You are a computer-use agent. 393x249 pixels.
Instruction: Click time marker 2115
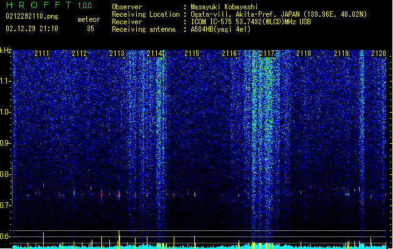(192, 53)
